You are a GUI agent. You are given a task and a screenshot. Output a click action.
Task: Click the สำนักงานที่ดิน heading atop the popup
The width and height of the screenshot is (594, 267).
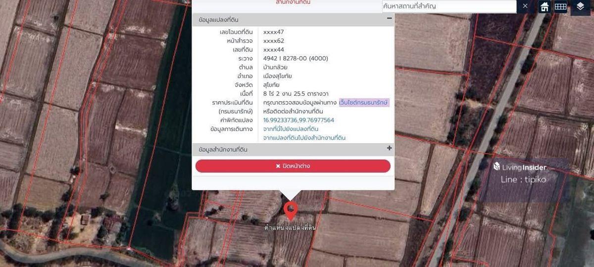click(293, 3)
